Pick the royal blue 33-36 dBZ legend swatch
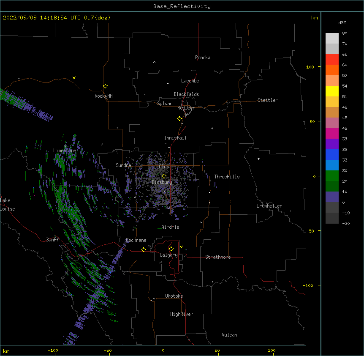Viewport: 364px width, 356px height. point(332,154)
